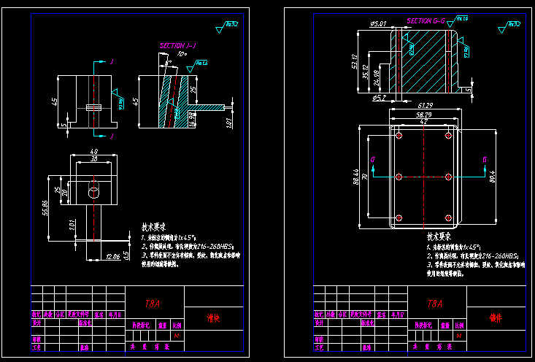
Task: Pick the 38 width dimension
Action: coord(93,158)
